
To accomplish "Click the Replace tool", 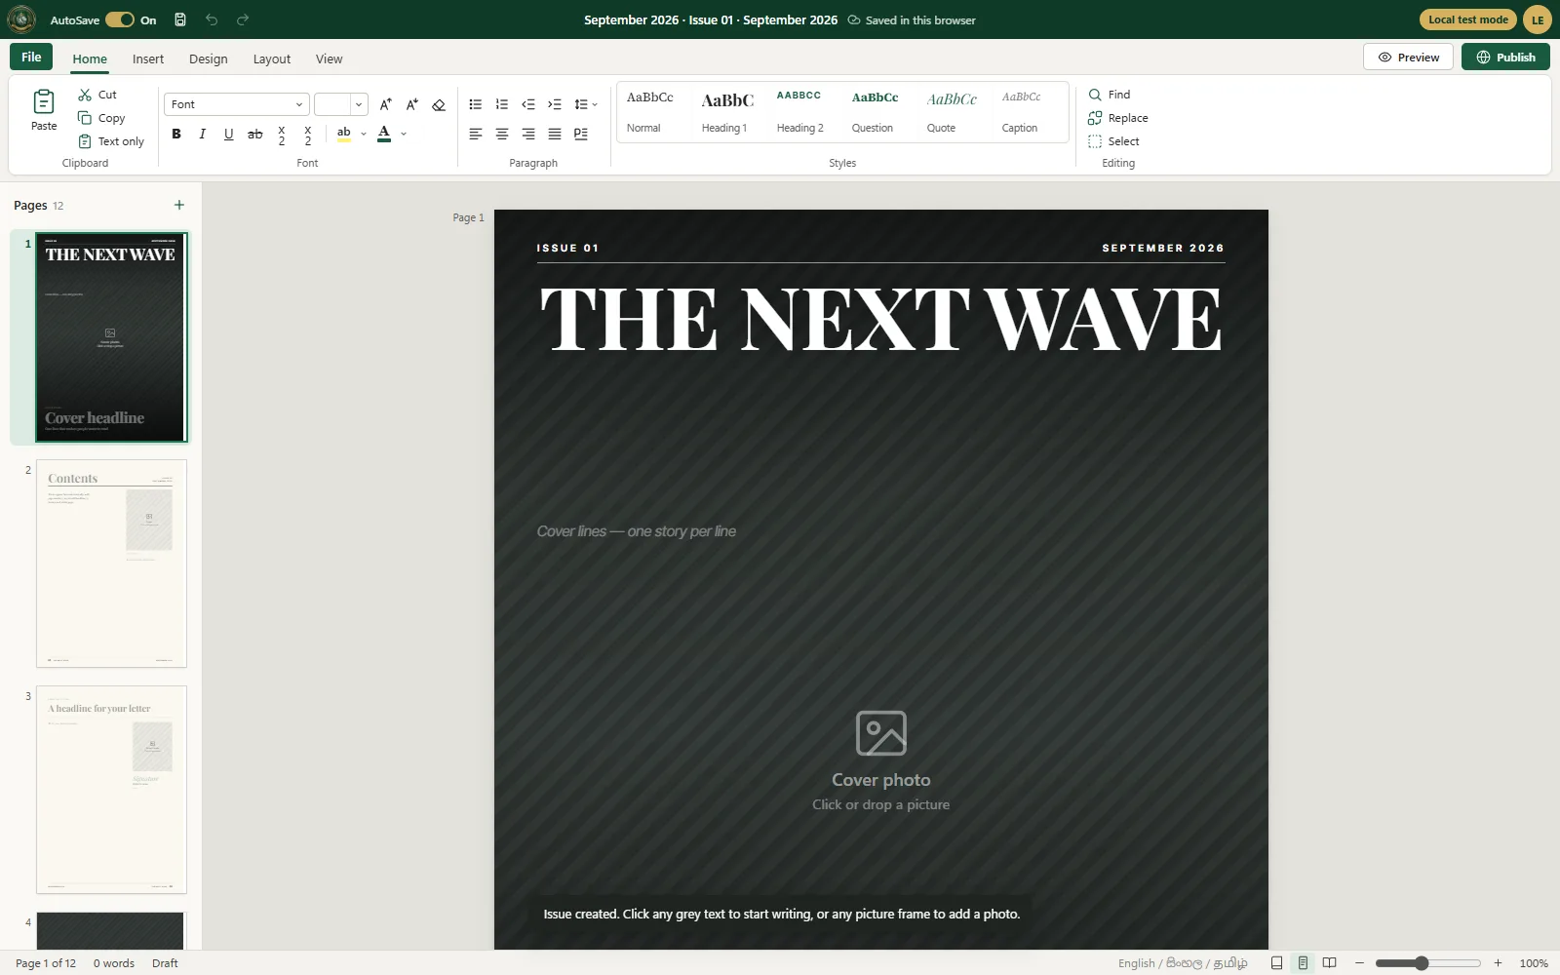I will [x=1118, y=118].
